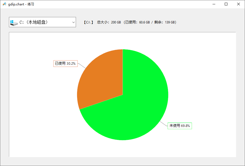The height and width of the screenshot is (166, 245).
Task: Click the gdip.chart app icon in title bar
Action: tap(4, 4)
